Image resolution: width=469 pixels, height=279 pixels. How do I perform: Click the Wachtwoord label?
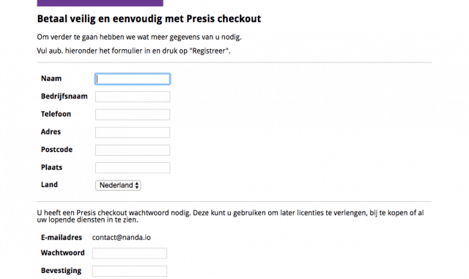pos(63,253)
